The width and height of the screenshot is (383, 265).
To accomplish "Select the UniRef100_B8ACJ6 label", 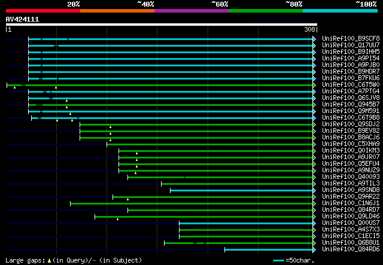I will point(351,137).
